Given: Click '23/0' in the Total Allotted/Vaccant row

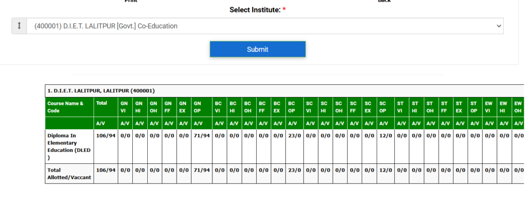Looking at the screenshot, I should click(x=294, y=171).
